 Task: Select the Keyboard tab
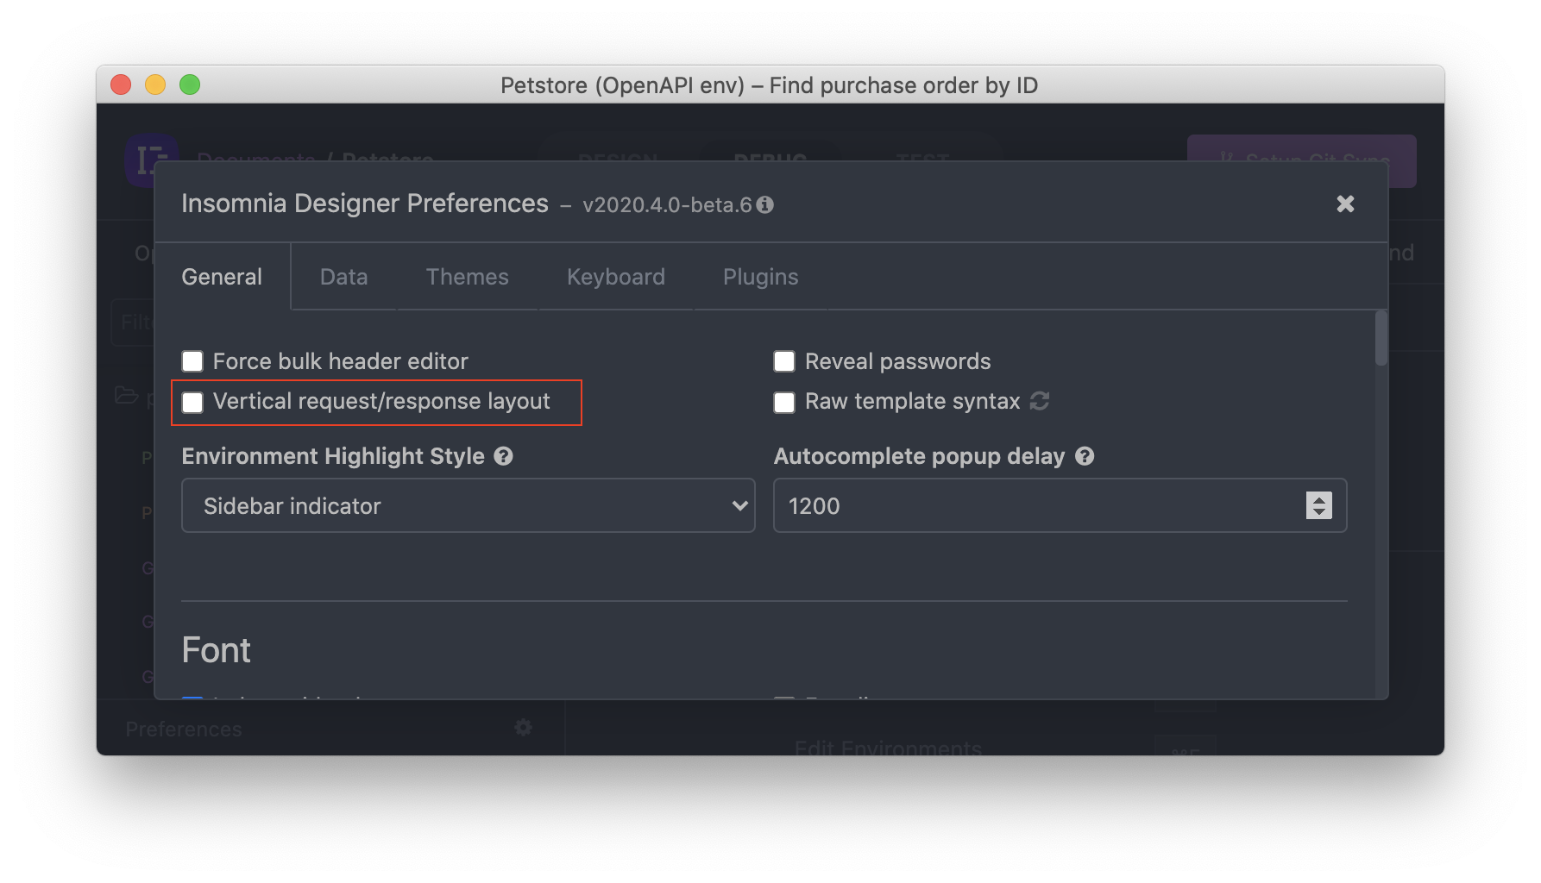[616, 277]
